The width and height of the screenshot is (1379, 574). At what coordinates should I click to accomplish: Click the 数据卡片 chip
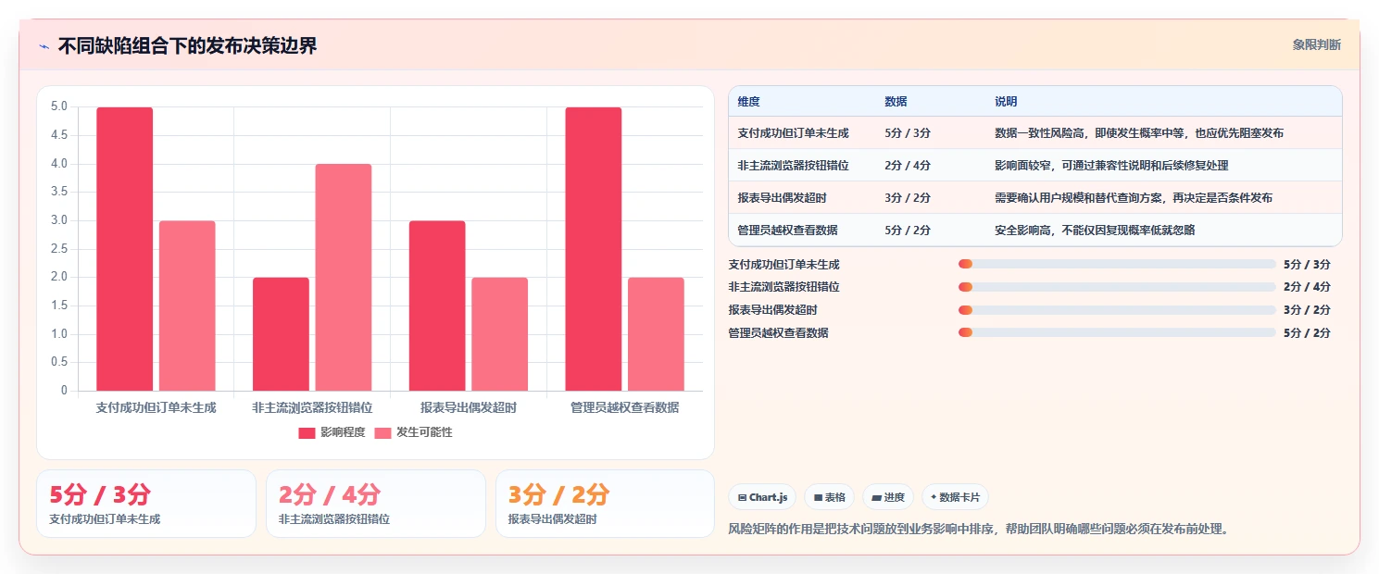click(x=955, y=497)
